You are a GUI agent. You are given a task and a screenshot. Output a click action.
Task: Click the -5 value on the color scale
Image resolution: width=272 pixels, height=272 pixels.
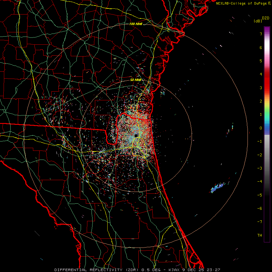[x=260, y=195]
